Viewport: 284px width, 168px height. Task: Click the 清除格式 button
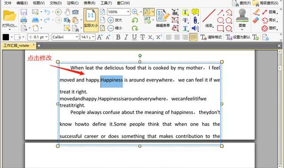click(x=211, y=37)
